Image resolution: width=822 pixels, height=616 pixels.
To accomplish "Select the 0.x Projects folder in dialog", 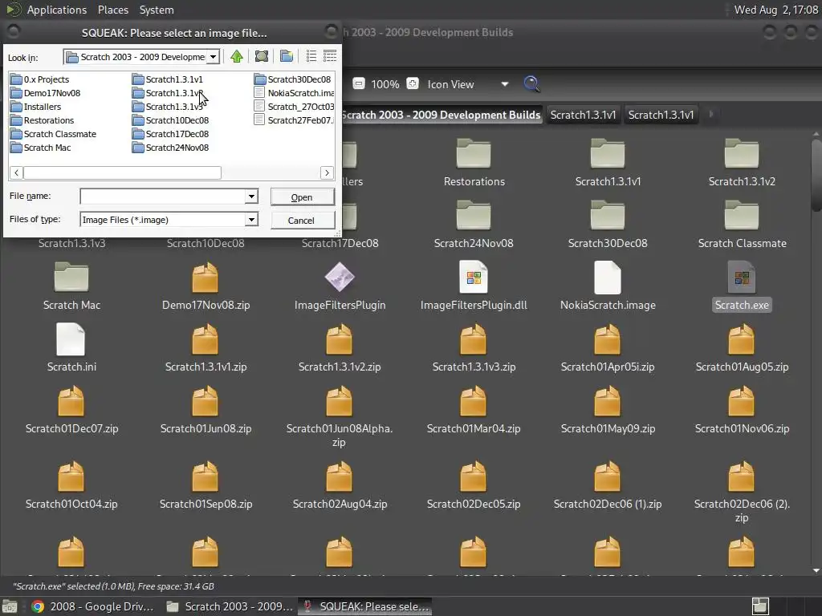I will (40, 79).
